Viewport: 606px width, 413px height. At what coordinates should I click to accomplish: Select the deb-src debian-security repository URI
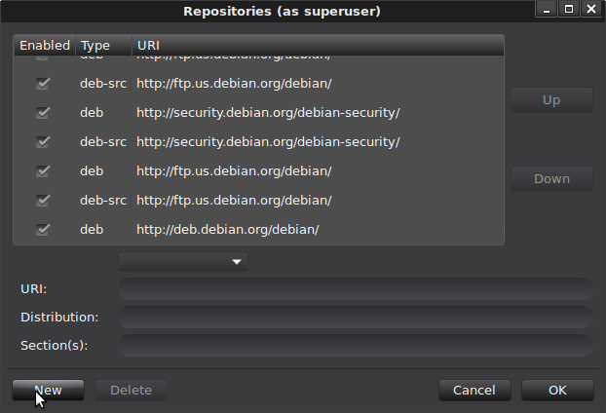(x=268, y=142)
